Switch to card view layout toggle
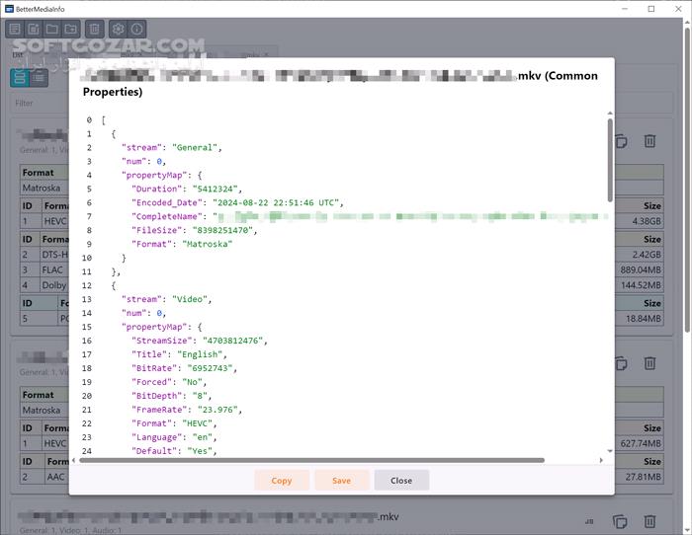The height and width of the screenshot is (535, 692). click(x=20, y=78)
